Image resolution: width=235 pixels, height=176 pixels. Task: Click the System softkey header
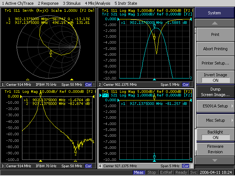coord(214,13)
